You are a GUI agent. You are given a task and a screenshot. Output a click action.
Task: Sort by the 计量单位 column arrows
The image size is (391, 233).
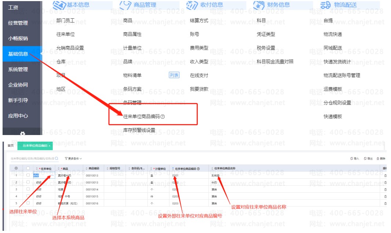151,169
